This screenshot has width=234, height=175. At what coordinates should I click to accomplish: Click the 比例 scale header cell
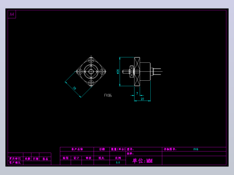click(118, 158)
